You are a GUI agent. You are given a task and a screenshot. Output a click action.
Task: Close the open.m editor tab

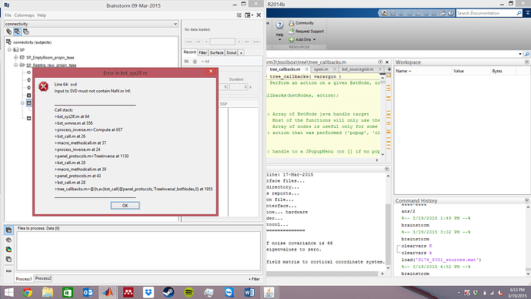click(335, 69)
